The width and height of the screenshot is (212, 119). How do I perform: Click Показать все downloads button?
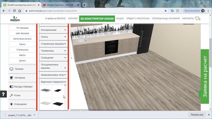pos(197,115)
